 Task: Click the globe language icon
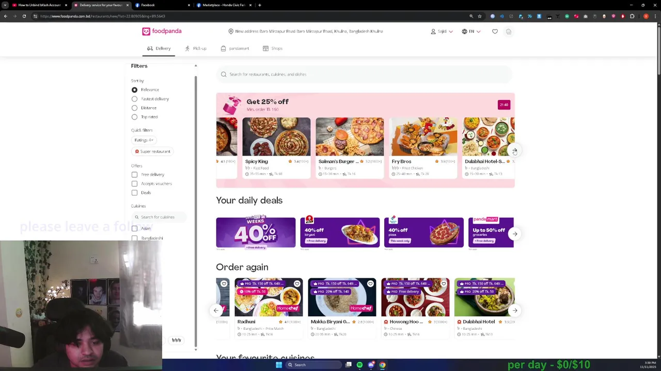(464, 31)
